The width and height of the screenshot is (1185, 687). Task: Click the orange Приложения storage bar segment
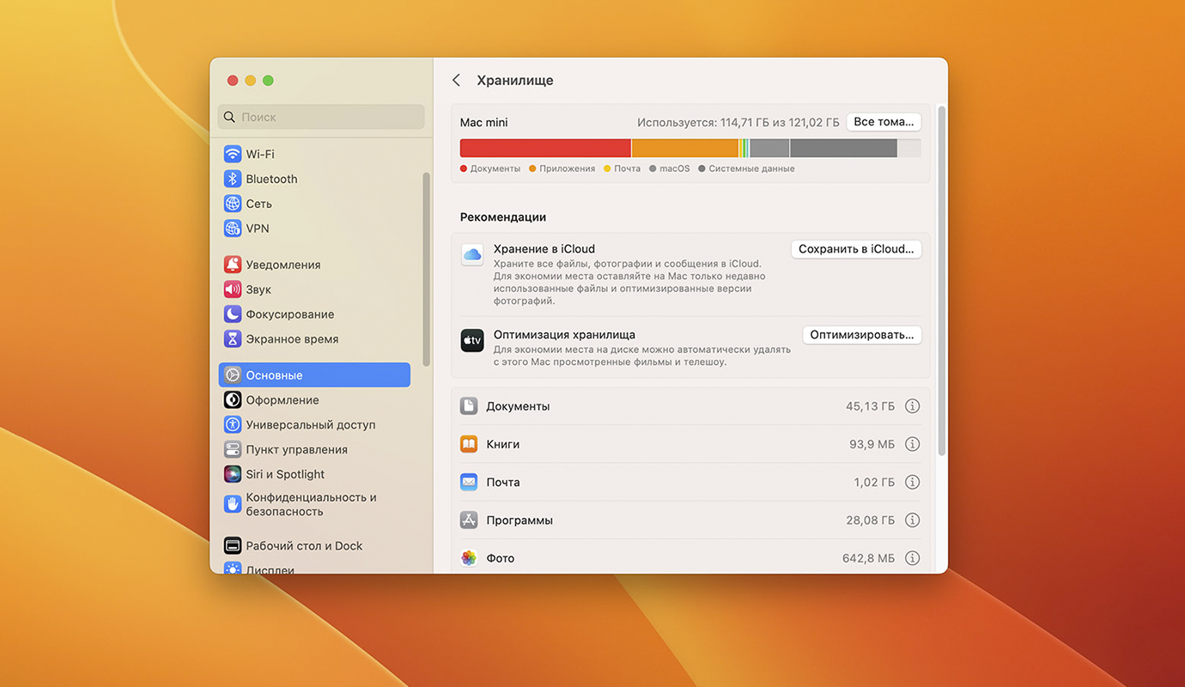685,148
